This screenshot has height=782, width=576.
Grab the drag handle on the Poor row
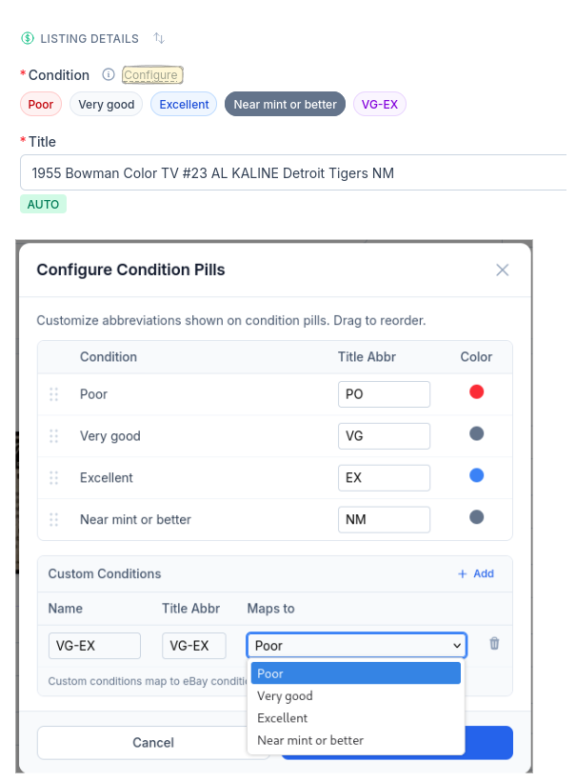pos(54,393)
